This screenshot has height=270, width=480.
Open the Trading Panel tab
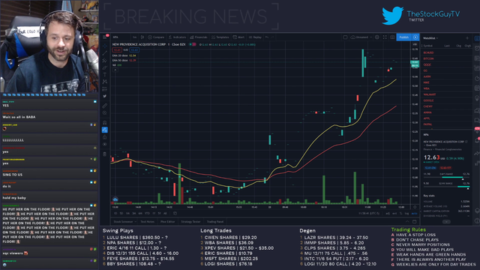(215, 222)
